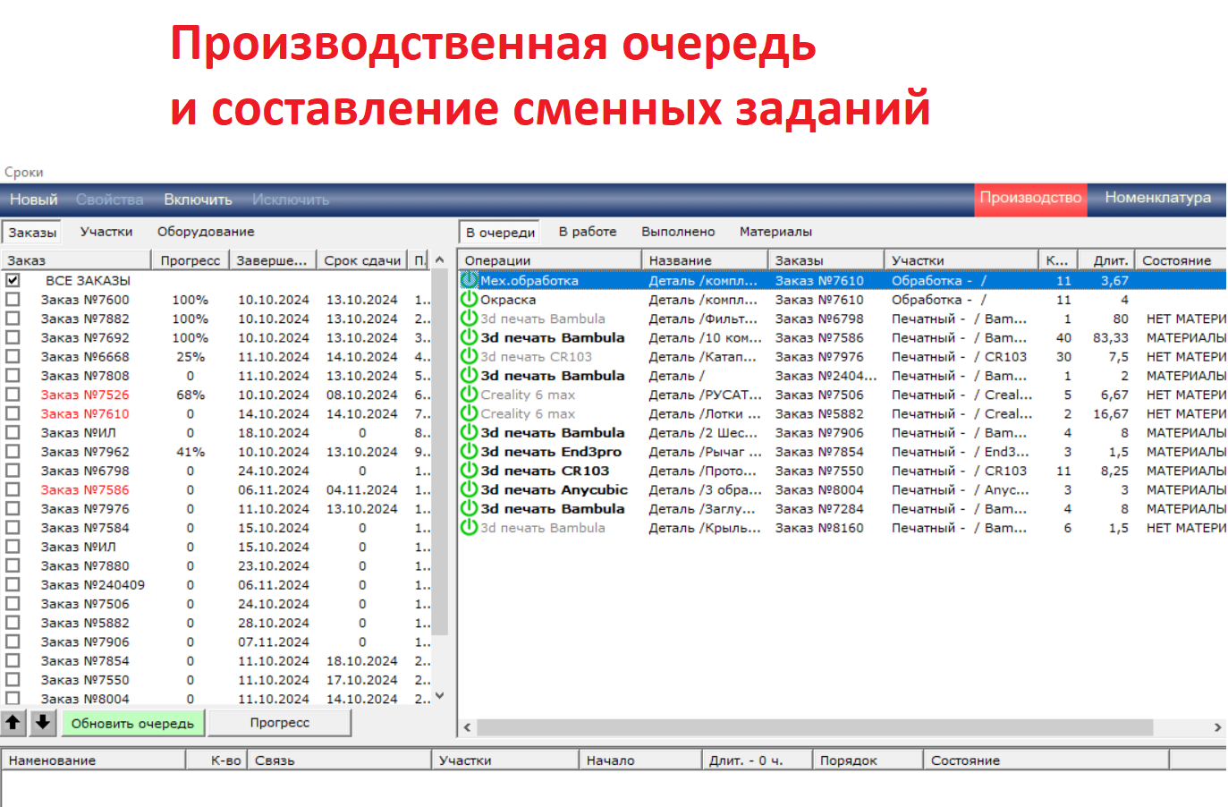Image resolution: width=1228 pixels, height=807 pixels.
Task: Click the Прогресс button
Action: pos(282,723)
